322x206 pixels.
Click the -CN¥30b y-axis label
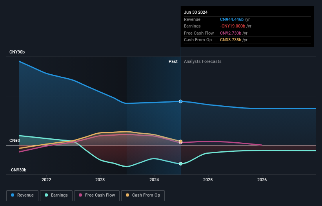pos(18,170)
